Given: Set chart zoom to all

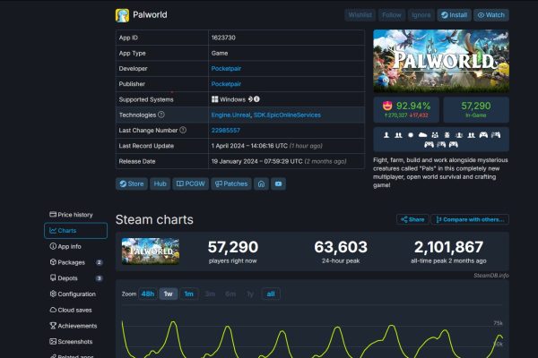Looking at the screenshot, I should pyautogui.click(x=271, y=294).
